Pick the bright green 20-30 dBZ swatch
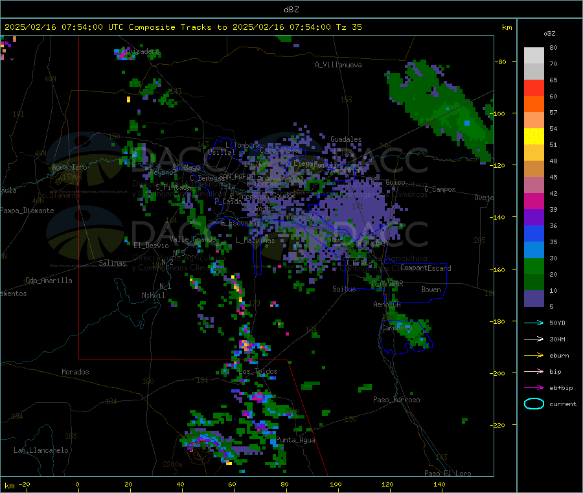This screenshot has width=583, height=493. [534, 266]
